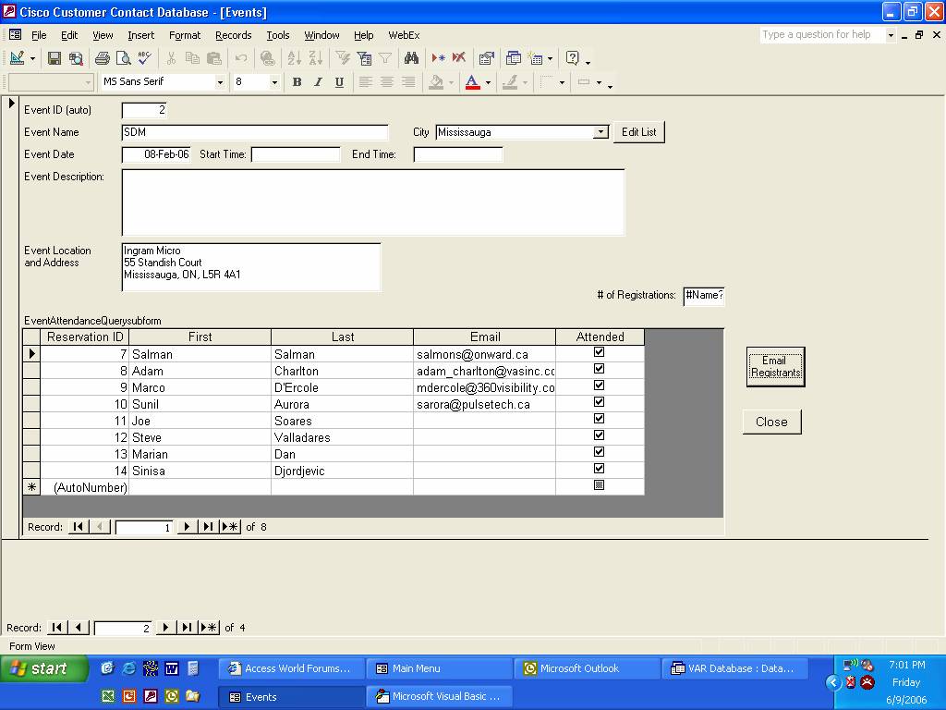Screen dimensions: 946x710
Task: Toggle Attended checkbox in AutoNumber row
Action: (599, 484)
